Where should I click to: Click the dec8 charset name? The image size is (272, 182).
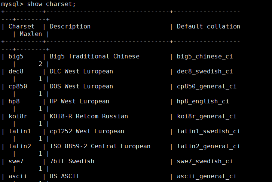point(16,72)
